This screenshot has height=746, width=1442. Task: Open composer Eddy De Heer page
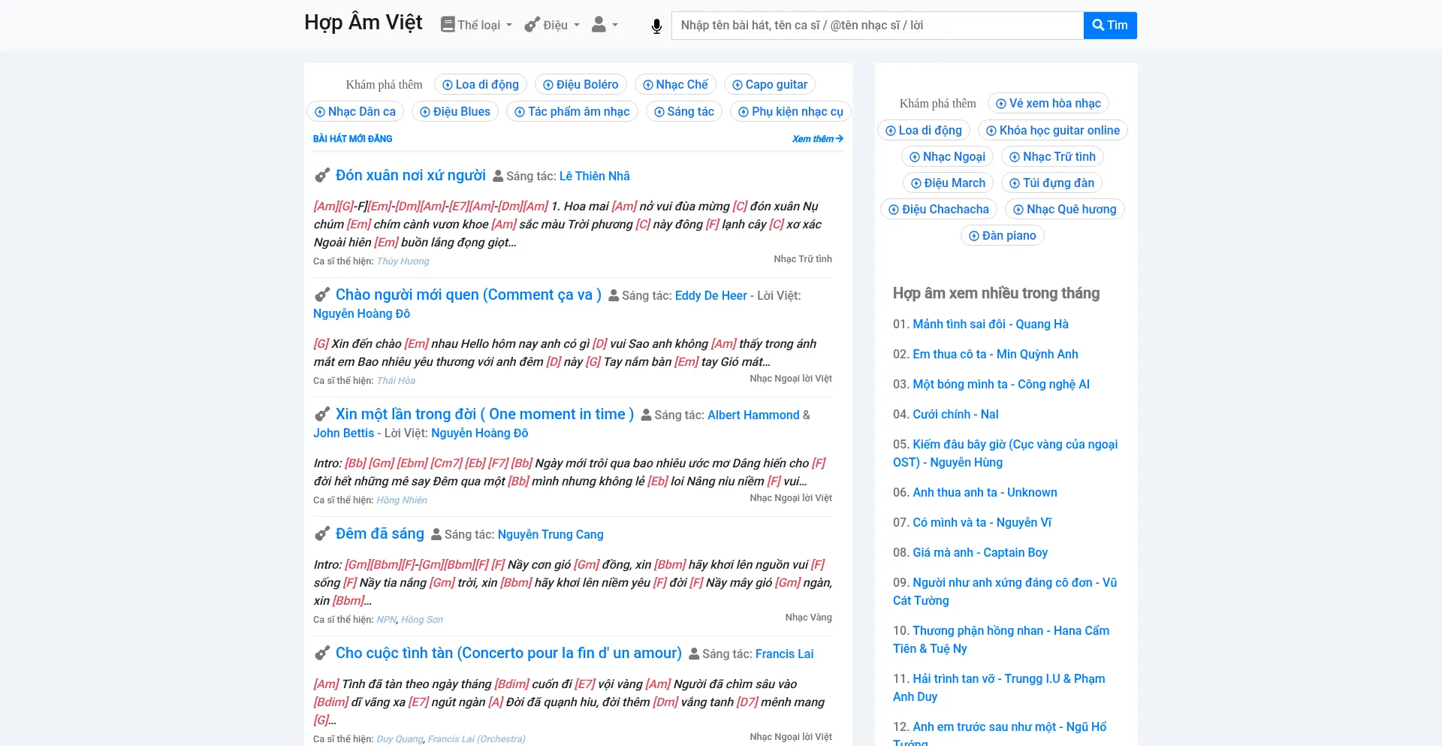pyautogui.click(x=711, y=296)
